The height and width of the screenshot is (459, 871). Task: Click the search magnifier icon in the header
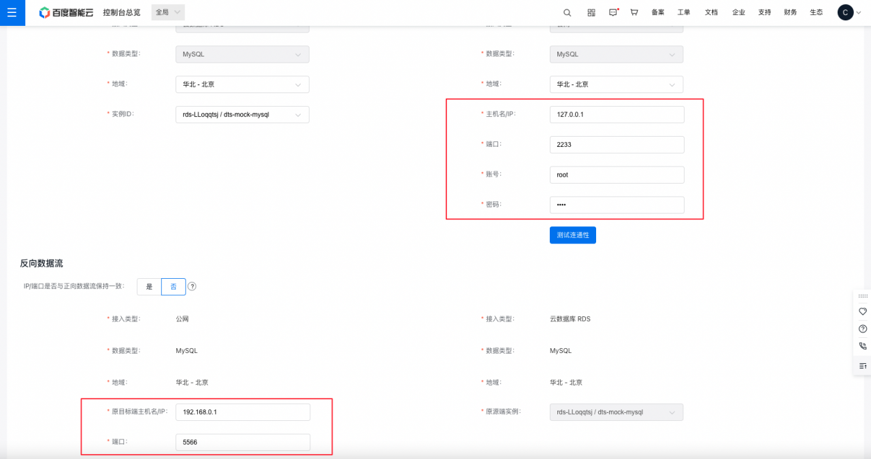[568, 12]
